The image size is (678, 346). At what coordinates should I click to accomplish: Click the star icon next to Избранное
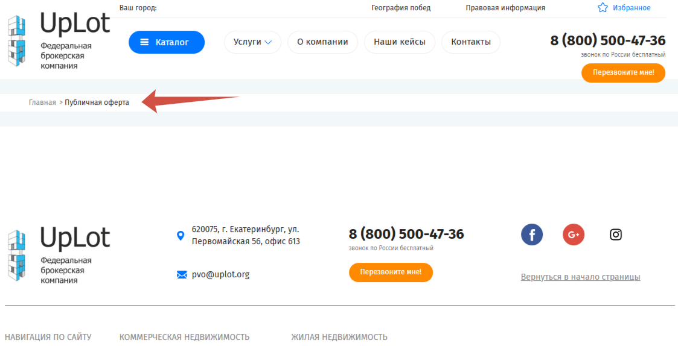[603, 7]
